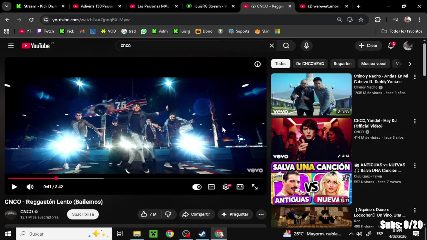Bookmark this page with the star
The width and height of the screenshot is (427, 240).
point(361,20)
